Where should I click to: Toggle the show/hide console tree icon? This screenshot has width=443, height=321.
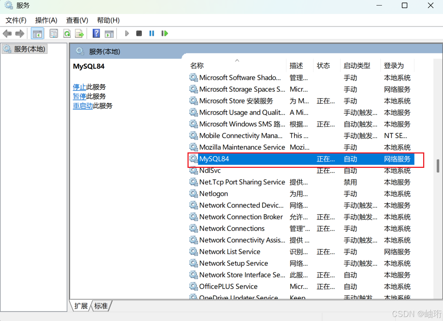[37, 33]
